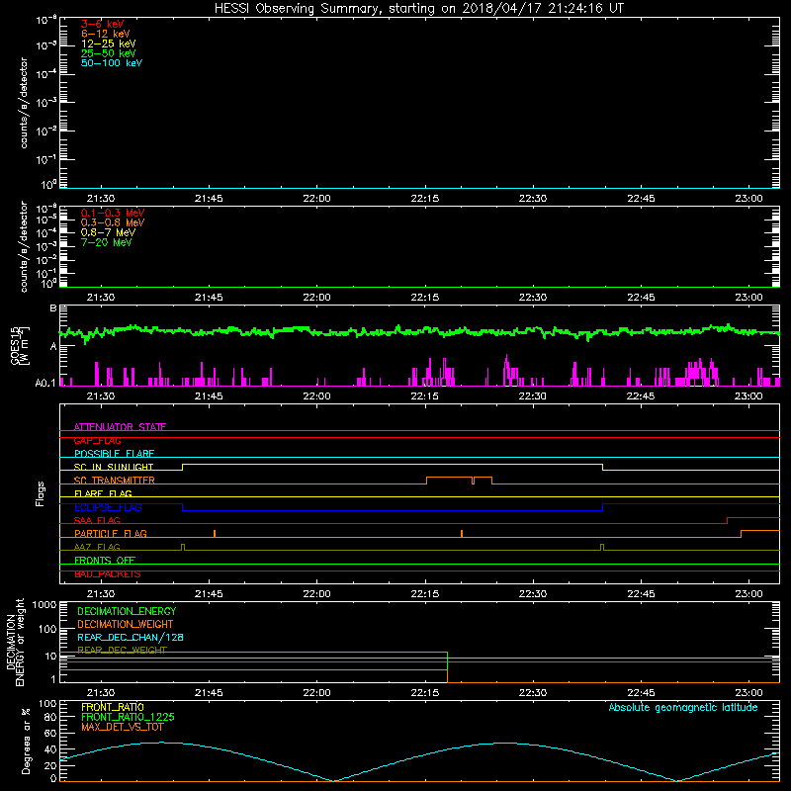The image size is (791, 791).
Task: Click the 'counts/s/detector' label of MeV panel
Action: tap(24, 246)
